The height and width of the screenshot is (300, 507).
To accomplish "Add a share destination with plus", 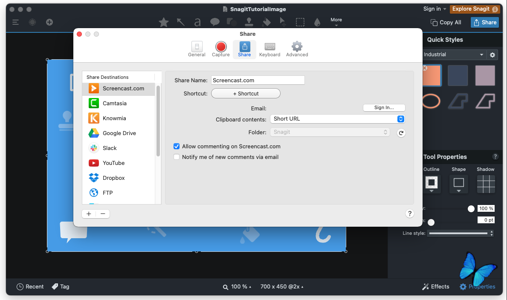I will [89, 213].
